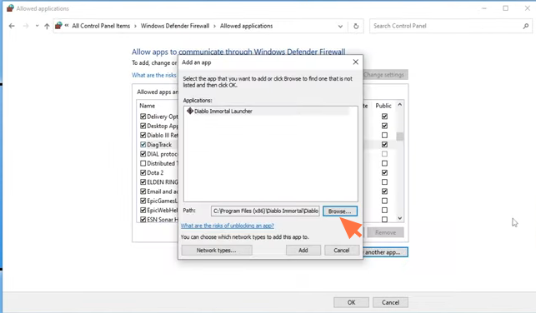The width and height of the screenshot is (536, 313).
Task: Close the Add an app dialog
Action: pos(355,62)
